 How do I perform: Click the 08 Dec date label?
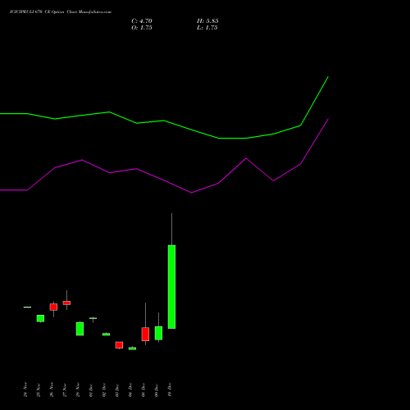143,390
